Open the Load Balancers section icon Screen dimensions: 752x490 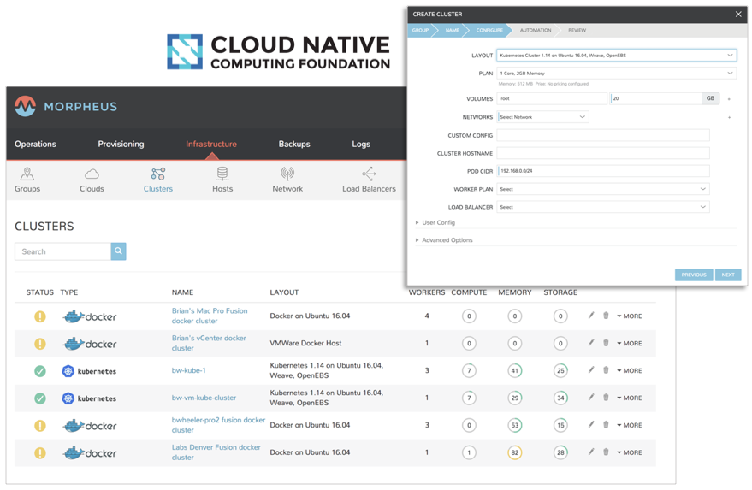369,174
